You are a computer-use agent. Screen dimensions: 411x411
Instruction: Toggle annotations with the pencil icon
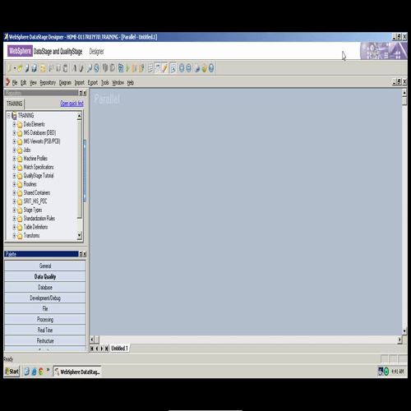(x=164, y=68)
